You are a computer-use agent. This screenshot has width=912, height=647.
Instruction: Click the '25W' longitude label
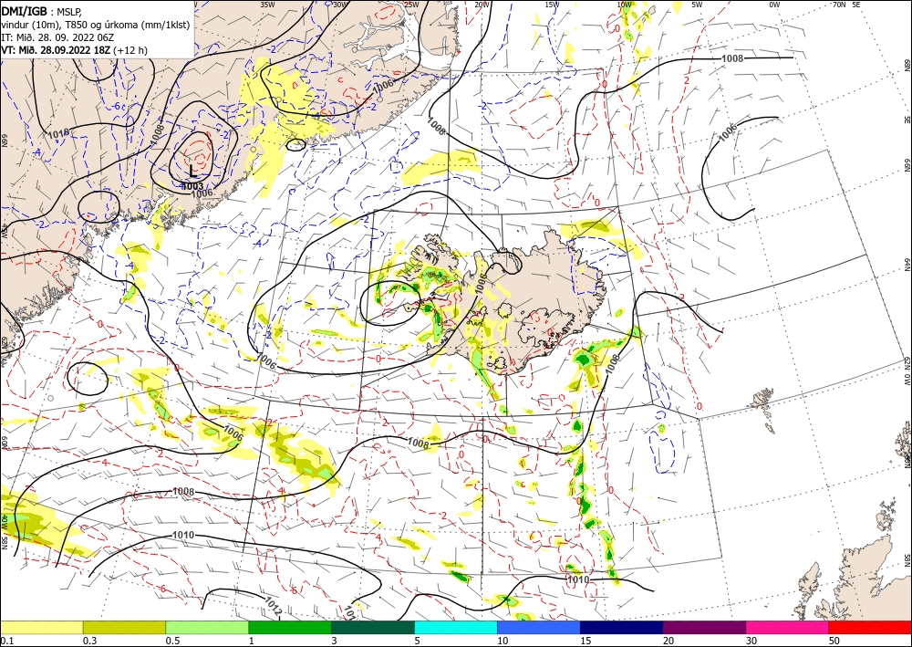411,4
